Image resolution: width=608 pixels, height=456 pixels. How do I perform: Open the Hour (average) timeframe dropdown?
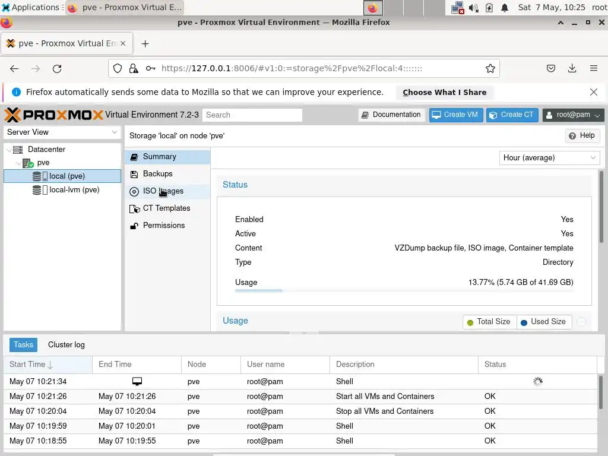(549, 158)
